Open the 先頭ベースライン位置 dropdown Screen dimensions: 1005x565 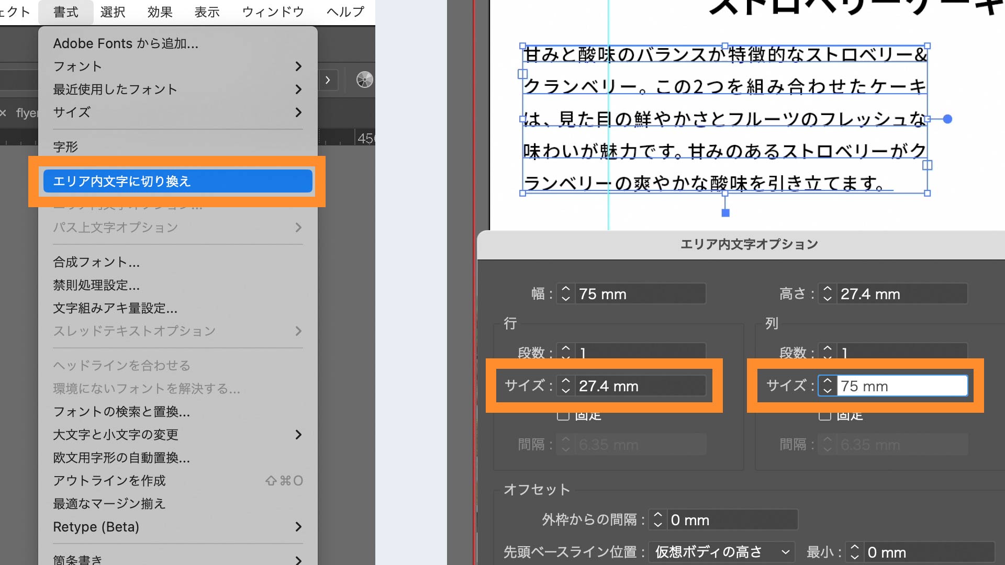click(x=721, y=552)
